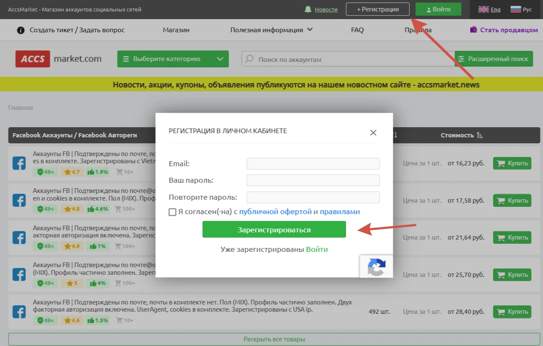Click the 5 star rating badge
Image resolution: width=543 pixels, height=346 pixels.
(72, 283)
